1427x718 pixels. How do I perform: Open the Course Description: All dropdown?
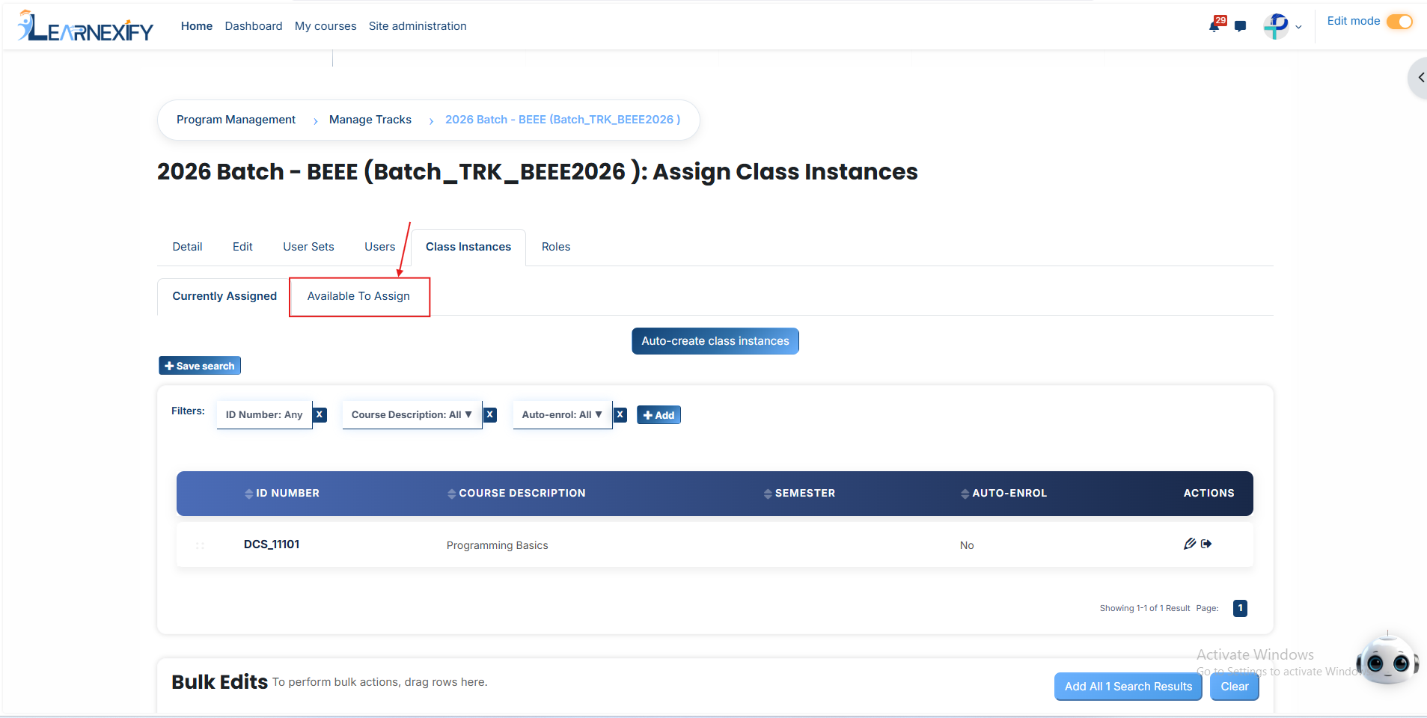412,414
